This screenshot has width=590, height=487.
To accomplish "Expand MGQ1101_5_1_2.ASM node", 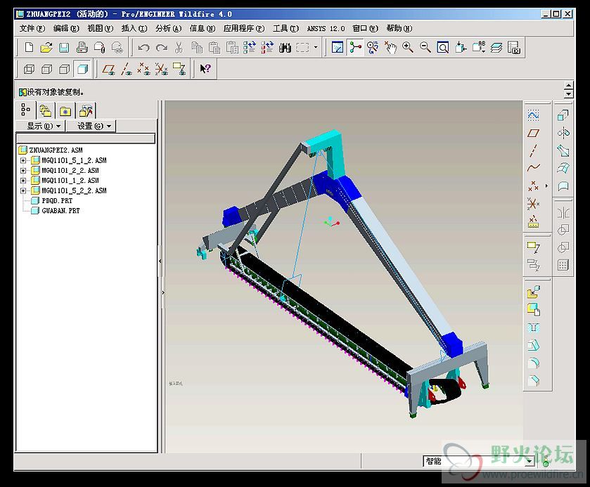I will [x=23, y=161].
